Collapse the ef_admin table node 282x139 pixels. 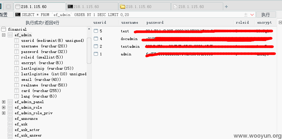tap(3, 35)
